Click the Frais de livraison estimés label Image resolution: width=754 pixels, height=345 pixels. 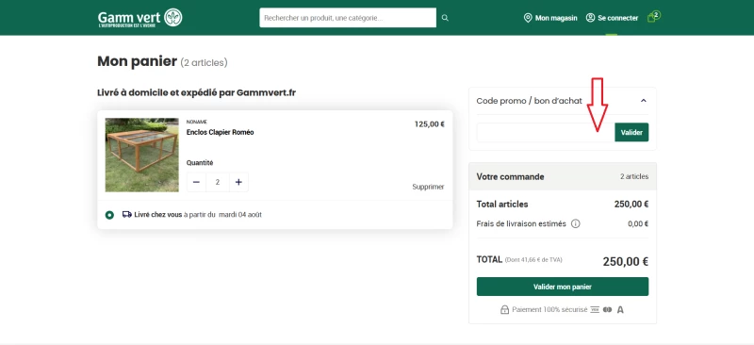coord(521,223)
